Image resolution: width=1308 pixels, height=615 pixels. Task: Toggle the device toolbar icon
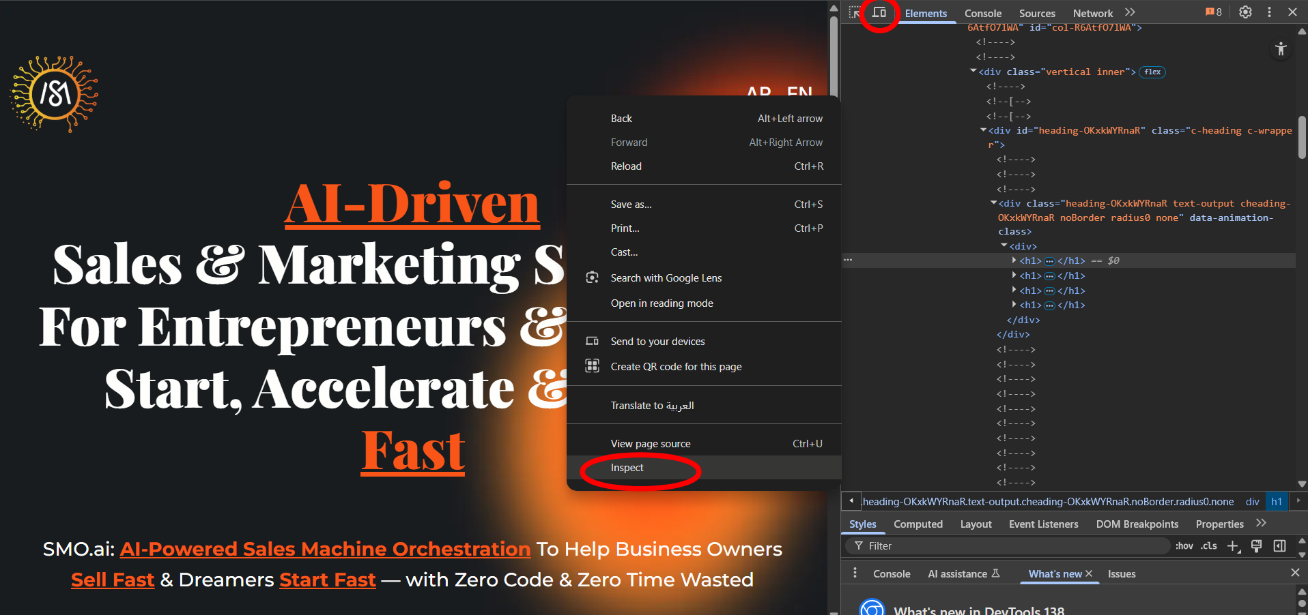pos(879,12)
